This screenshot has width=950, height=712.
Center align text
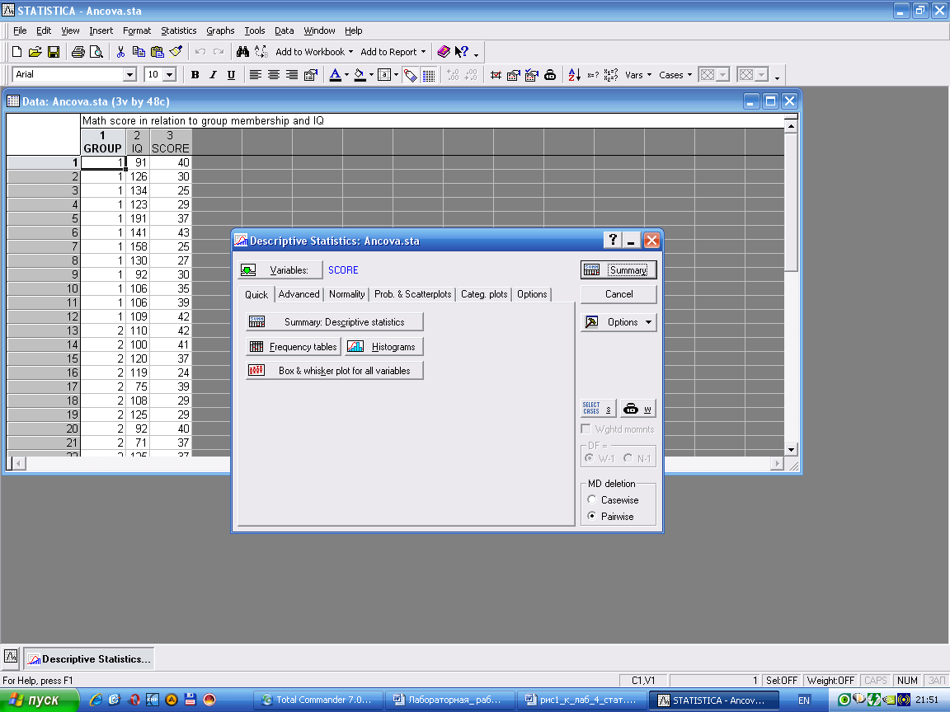pos(274,75)
